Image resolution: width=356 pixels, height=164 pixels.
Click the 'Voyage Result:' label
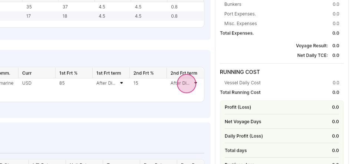(312, 46)
